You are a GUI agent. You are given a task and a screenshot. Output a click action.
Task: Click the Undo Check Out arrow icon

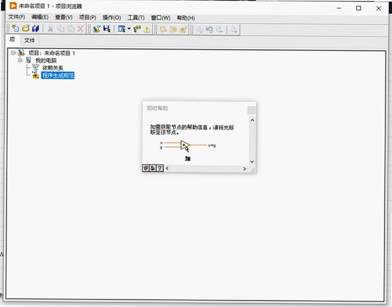pyautogui.click(x=209, y=30)
